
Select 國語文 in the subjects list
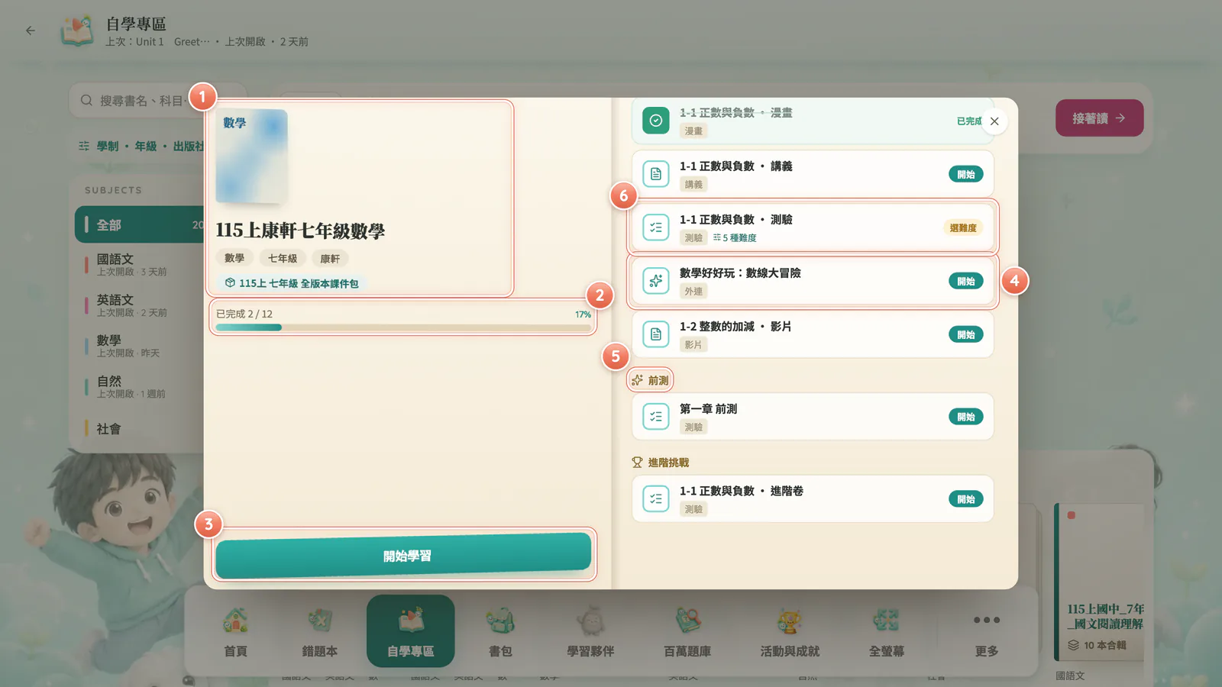[141, 264]
